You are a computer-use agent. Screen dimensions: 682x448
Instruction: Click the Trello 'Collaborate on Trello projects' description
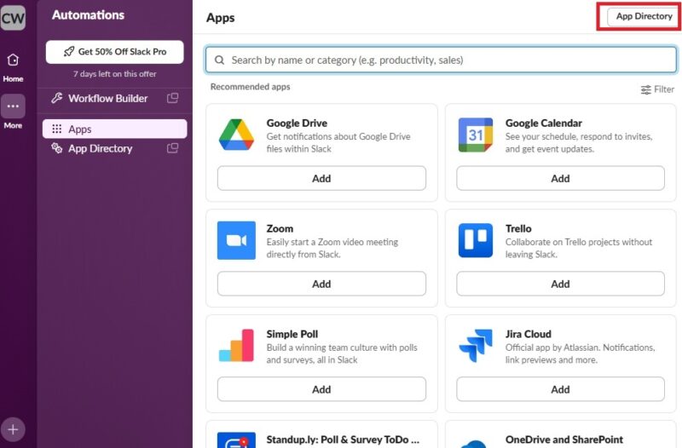(x=579, y=248)
